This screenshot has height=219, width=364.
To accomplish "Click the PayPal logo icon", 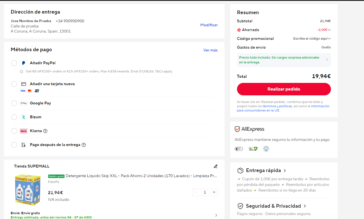I will (x=24, y=63).
